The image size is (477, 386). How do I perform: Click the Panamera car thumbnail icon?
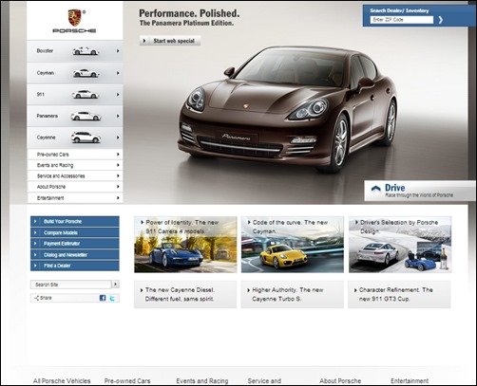coord(86,116)
